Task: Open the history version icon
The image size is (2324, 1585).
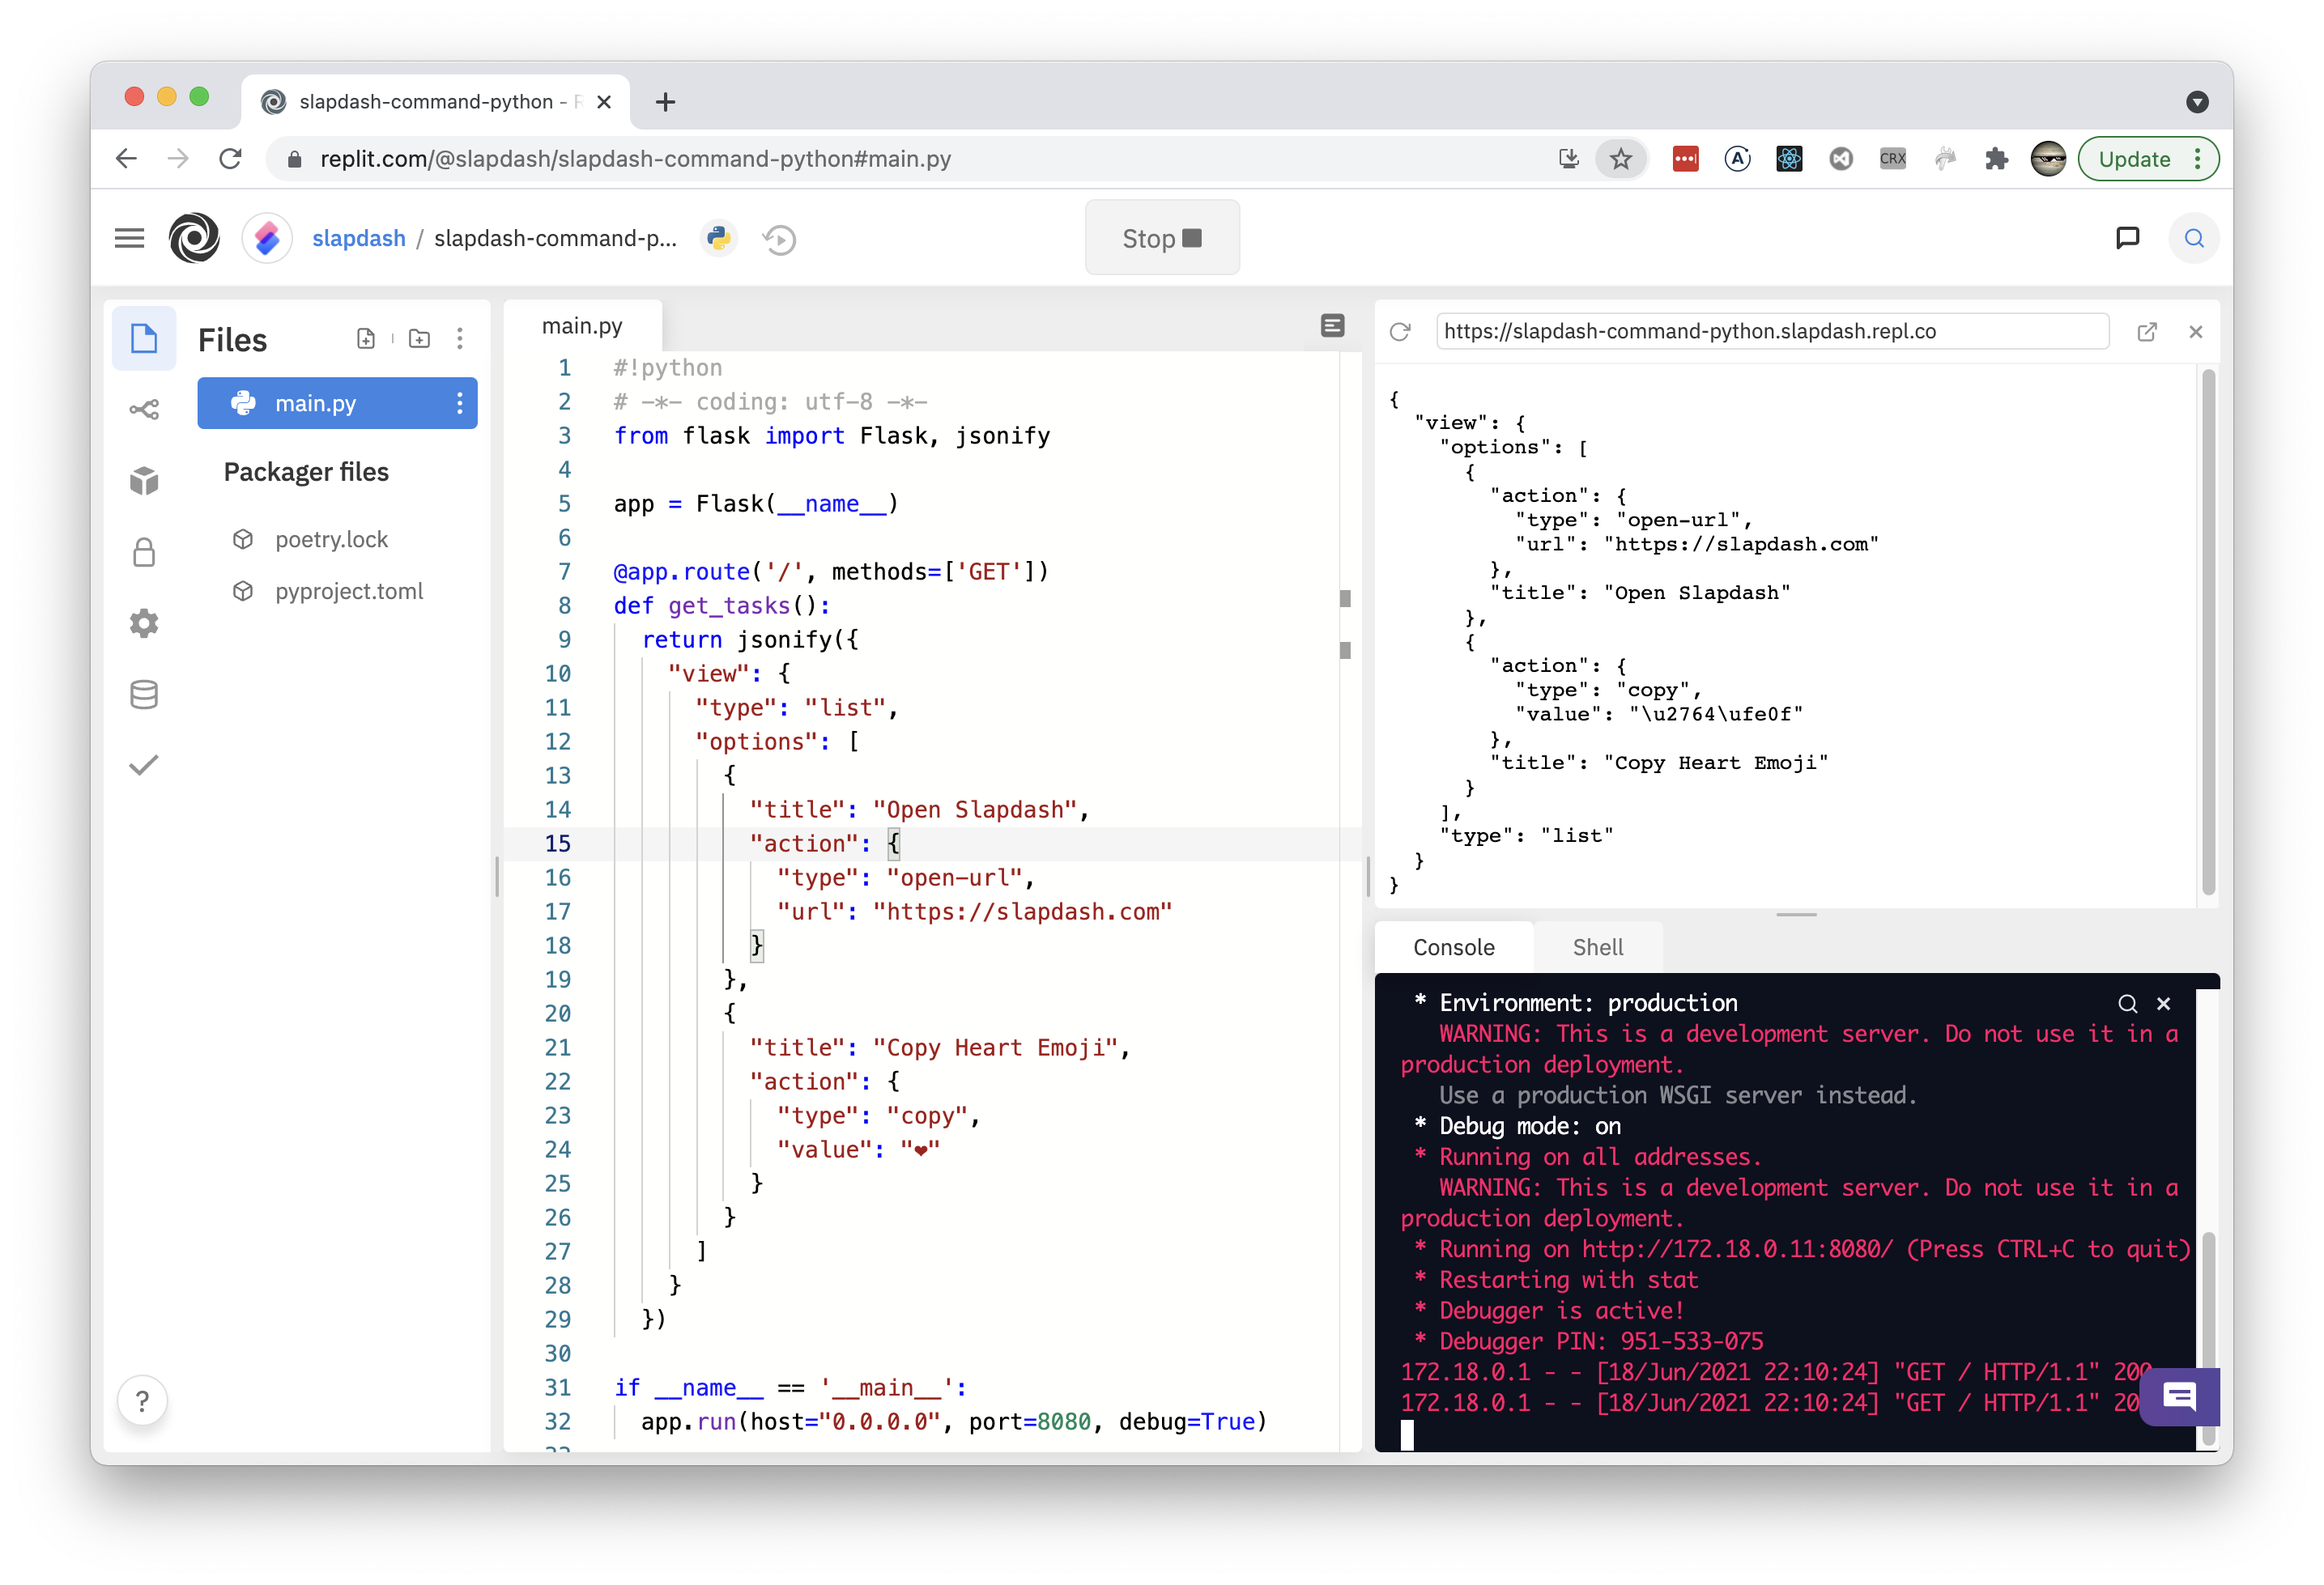Action: pyautogui.click(x=779, y=239)
